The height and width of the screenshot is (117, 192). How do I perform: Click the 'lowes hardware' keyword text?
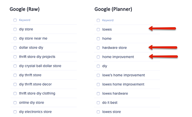[115, 93]
